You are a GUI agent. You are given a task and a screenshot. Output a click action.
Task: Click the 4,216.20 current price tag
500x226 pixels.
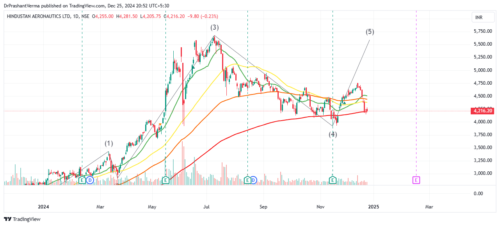coord(483,111)
